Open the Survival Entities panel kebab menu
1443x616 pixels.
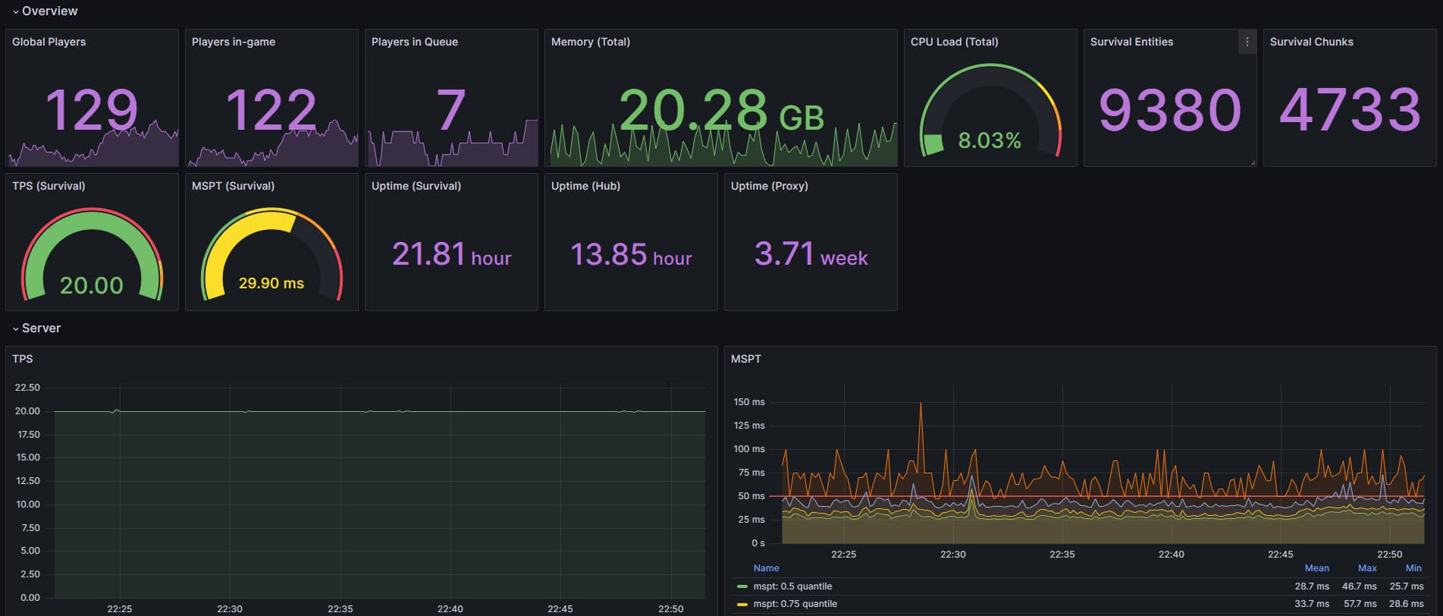click(x=1247, y=42)
